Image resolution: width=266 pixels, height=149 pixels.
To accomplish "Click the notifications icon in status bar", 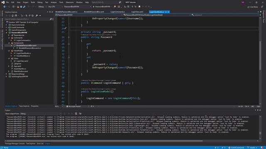I will point(262,148).
